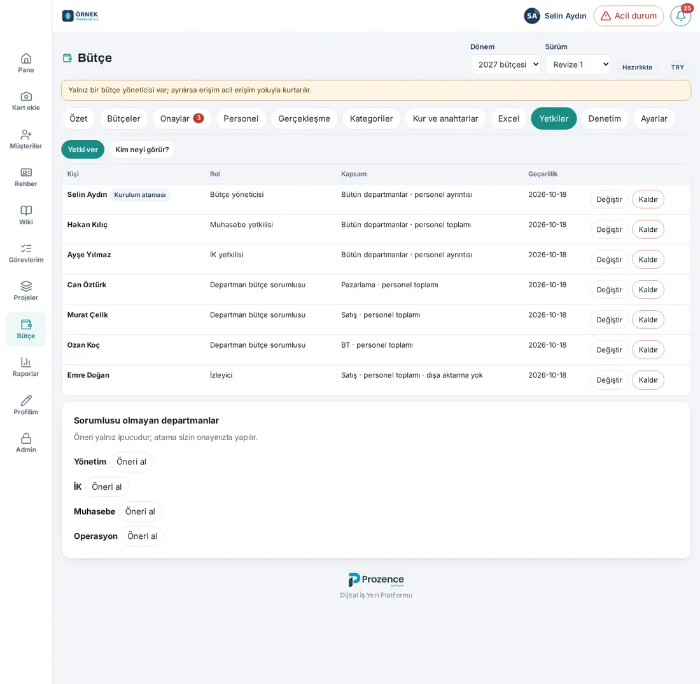Click the TRY currency label

pos(677,68)
